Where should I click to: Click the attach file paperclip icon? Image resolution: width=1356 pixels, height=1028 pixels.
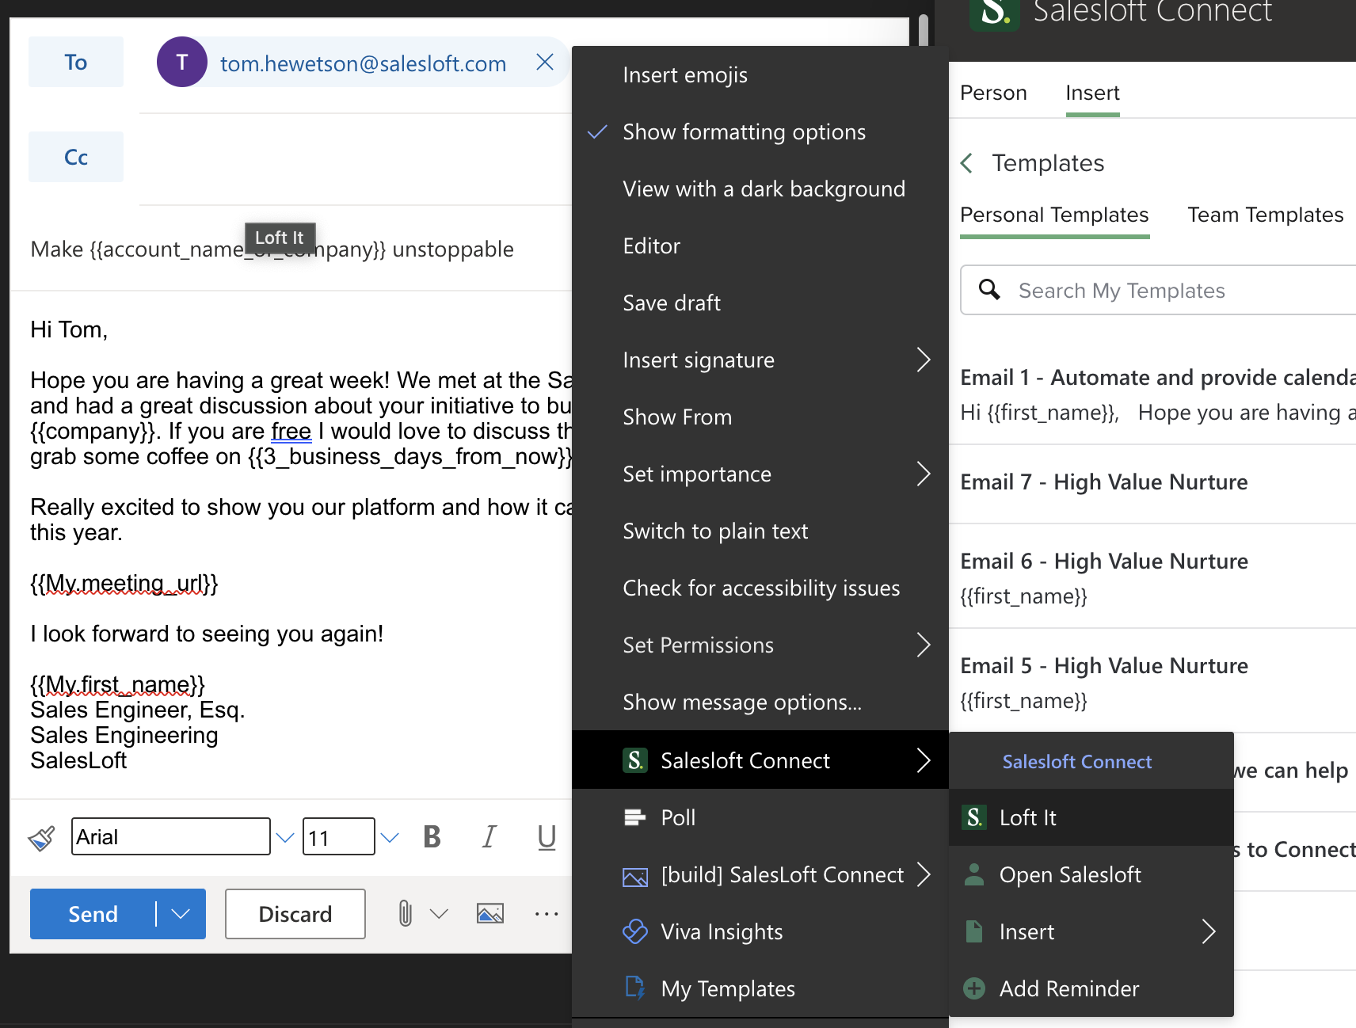click(404, 913)
